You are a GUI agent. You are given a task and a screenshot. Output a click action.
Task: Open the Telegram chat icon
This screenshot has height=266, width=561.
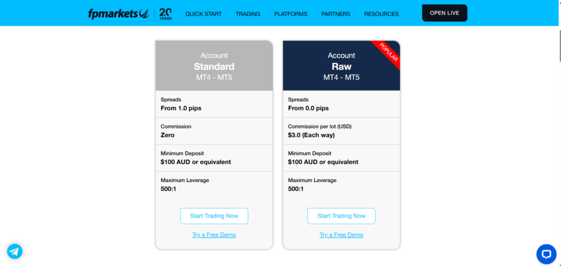tap(15, 251)
